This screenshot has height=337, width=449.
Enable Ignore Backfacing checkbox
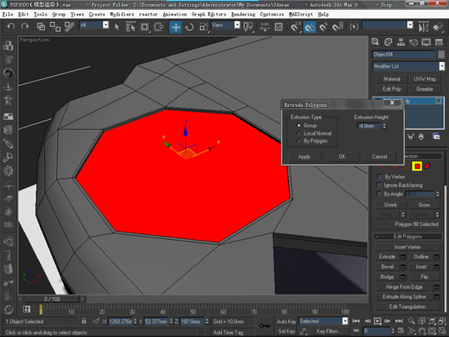(x=380, y=185)
